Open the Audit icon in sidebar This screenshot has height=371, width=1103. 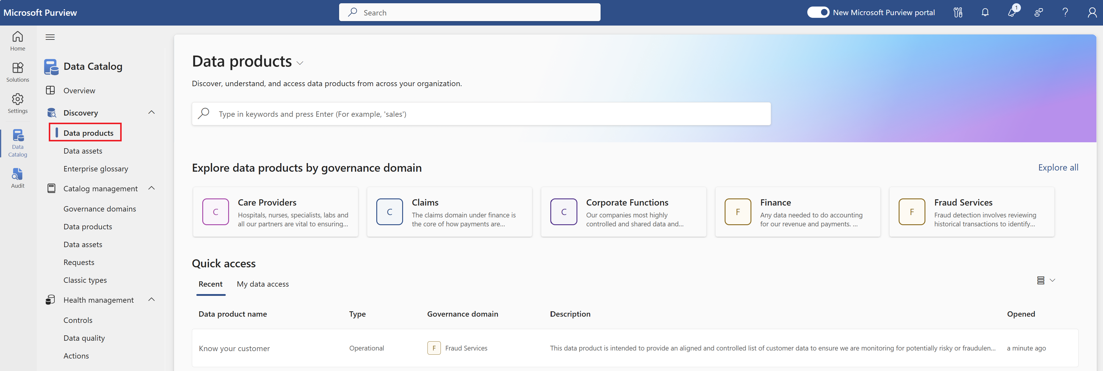[x=18, y=178]
